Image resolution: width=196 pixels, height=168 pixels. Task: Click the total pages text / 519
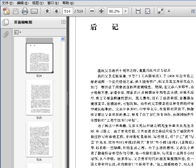pos(79,11)
